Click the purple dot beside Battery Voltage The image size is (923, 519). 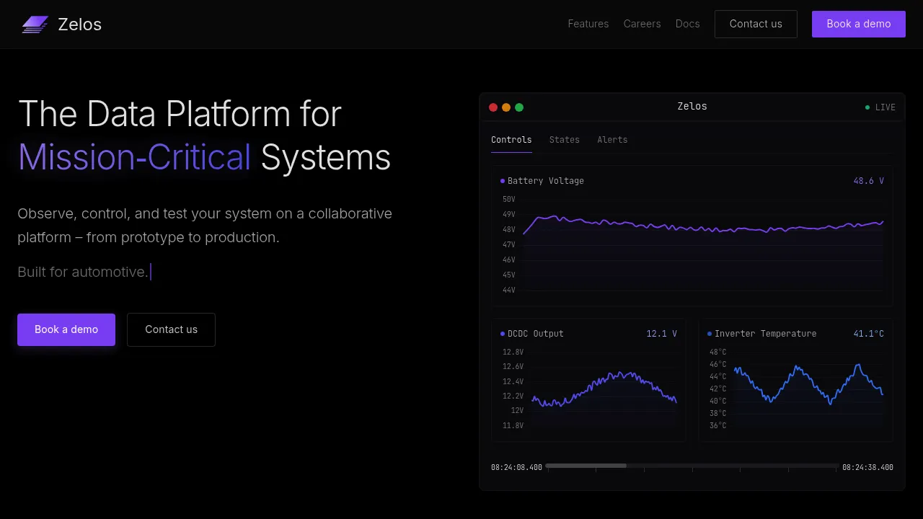click(x=503, y=181)
